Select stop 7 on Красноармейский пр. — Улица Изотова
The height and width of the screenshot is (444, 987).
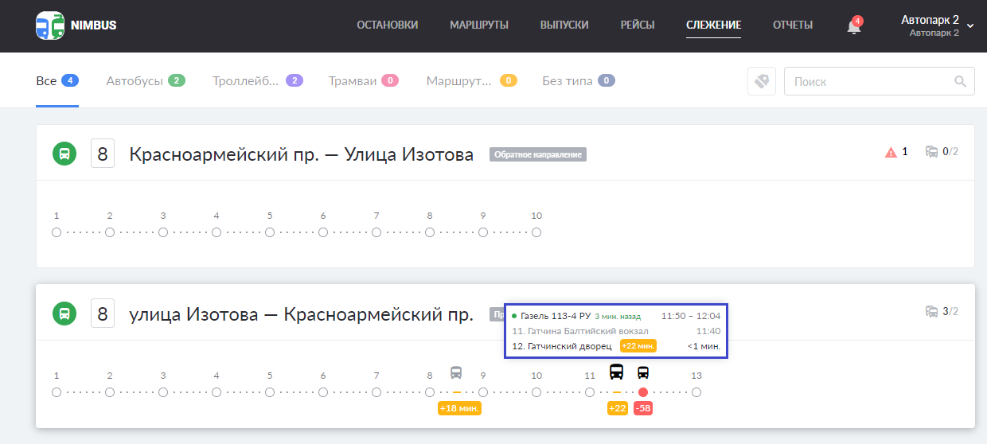point(376,232)
